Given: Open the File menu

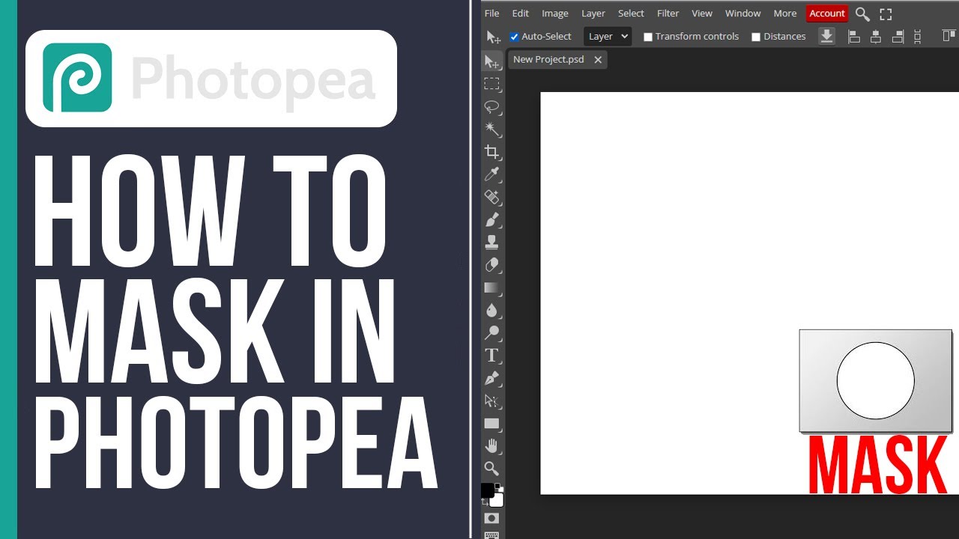Looking at the screenshot, I should click(491, 13).
